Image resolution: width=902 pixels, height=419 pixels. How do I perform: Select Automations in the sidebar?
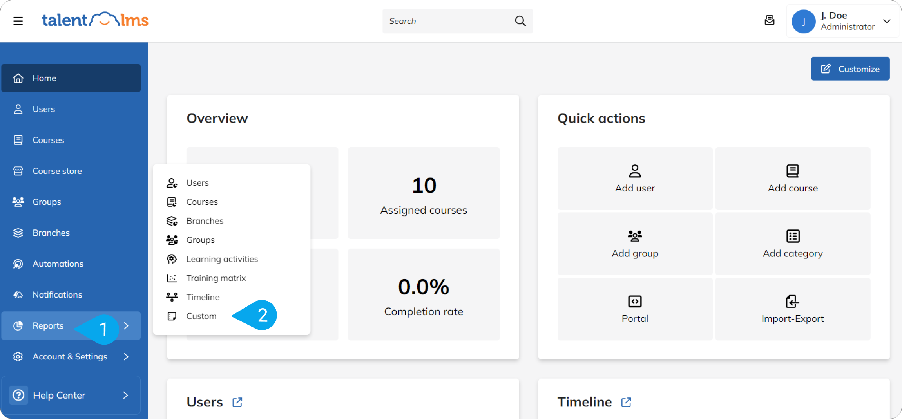71,264
